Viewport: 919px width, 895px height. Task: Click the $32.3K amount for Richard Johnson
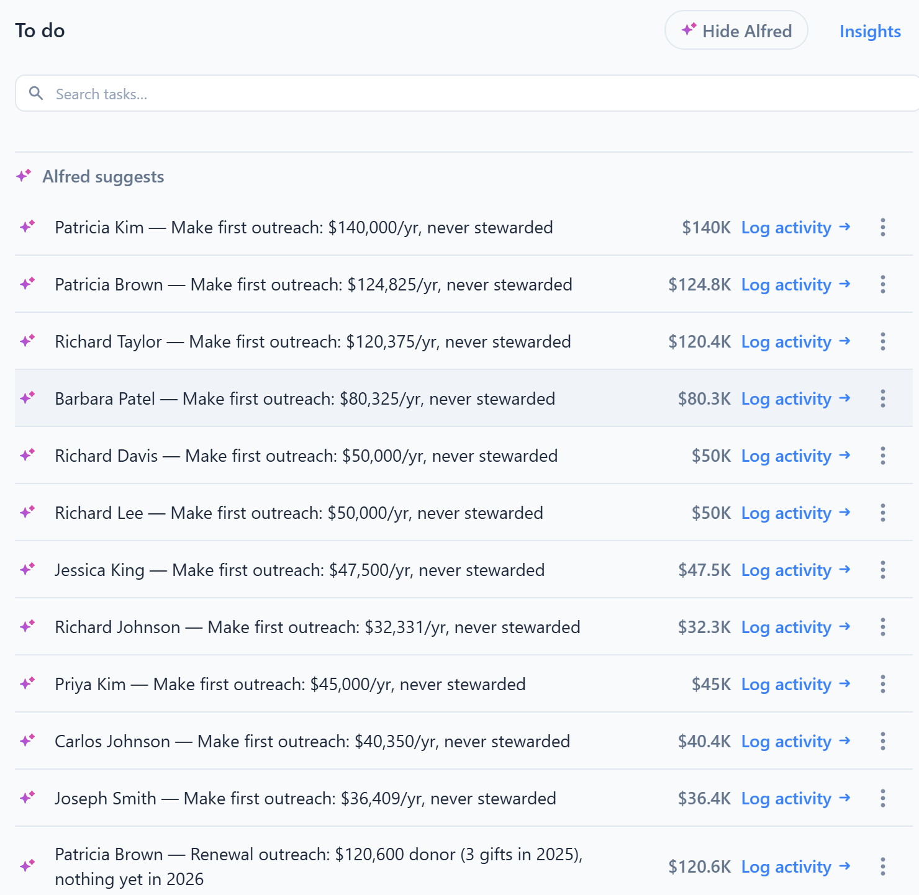pyautogui.click(x=705, y=627)
